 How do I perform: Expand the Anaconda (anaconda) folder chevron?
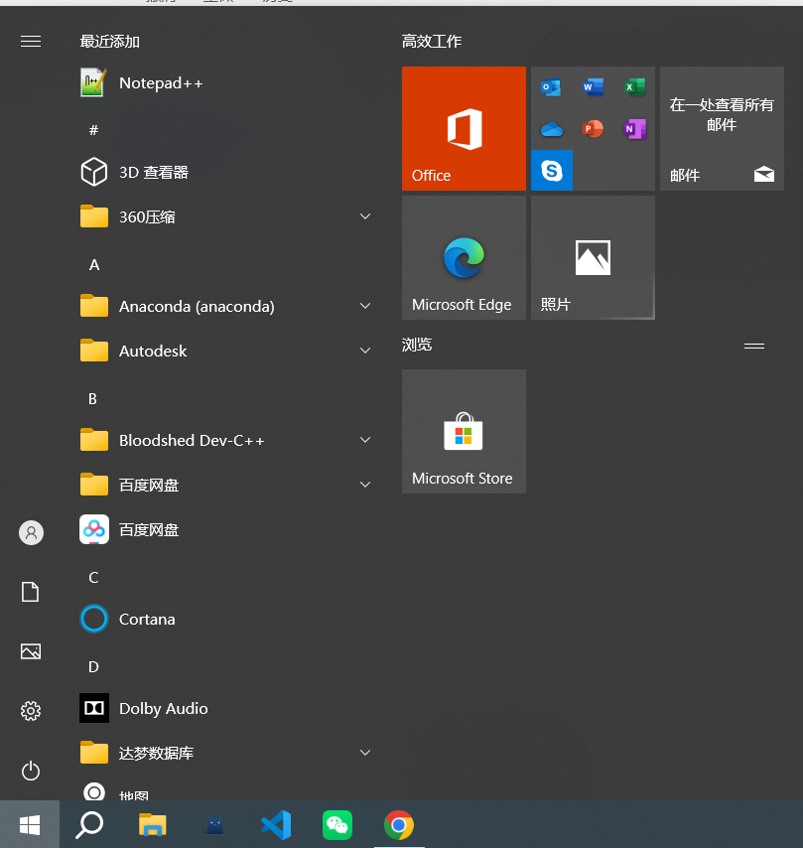point(365,306)
